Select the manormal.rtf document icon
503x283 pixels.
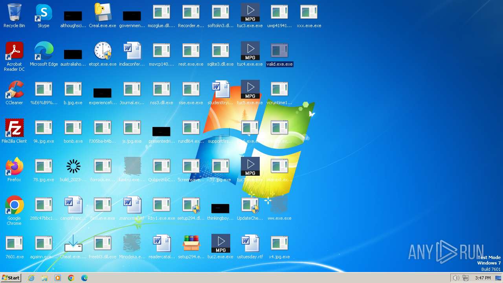132,205
